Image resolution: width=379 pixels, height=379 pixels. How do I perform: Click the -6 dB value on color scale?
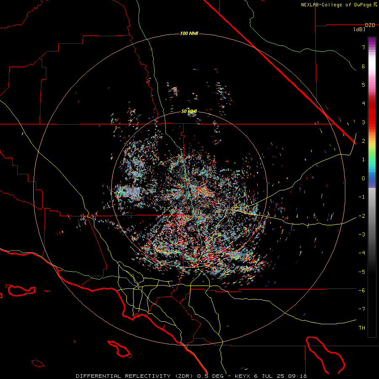coord(362,291)
